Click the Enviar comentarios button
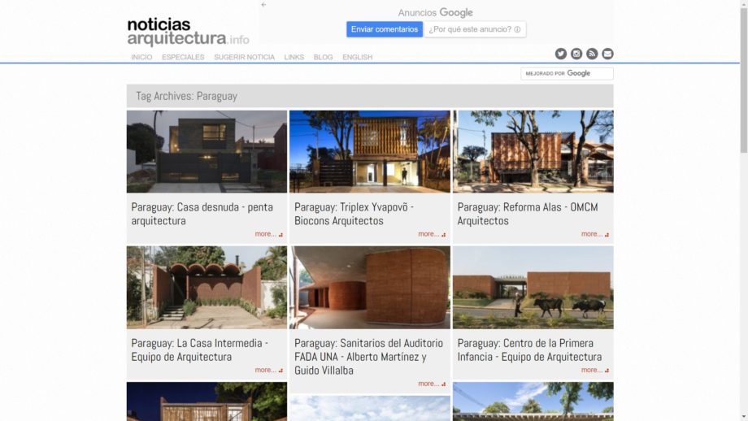Image resolution: width=748 pixels, height=421 pixels. [385, 29]
